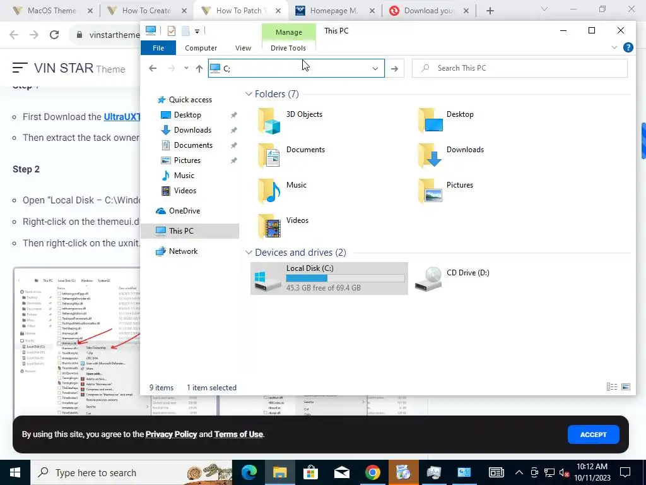This screenshot has height=485, width=646.
Task: Close the How To Create browser tab
Action: click(x=184, y=11)
